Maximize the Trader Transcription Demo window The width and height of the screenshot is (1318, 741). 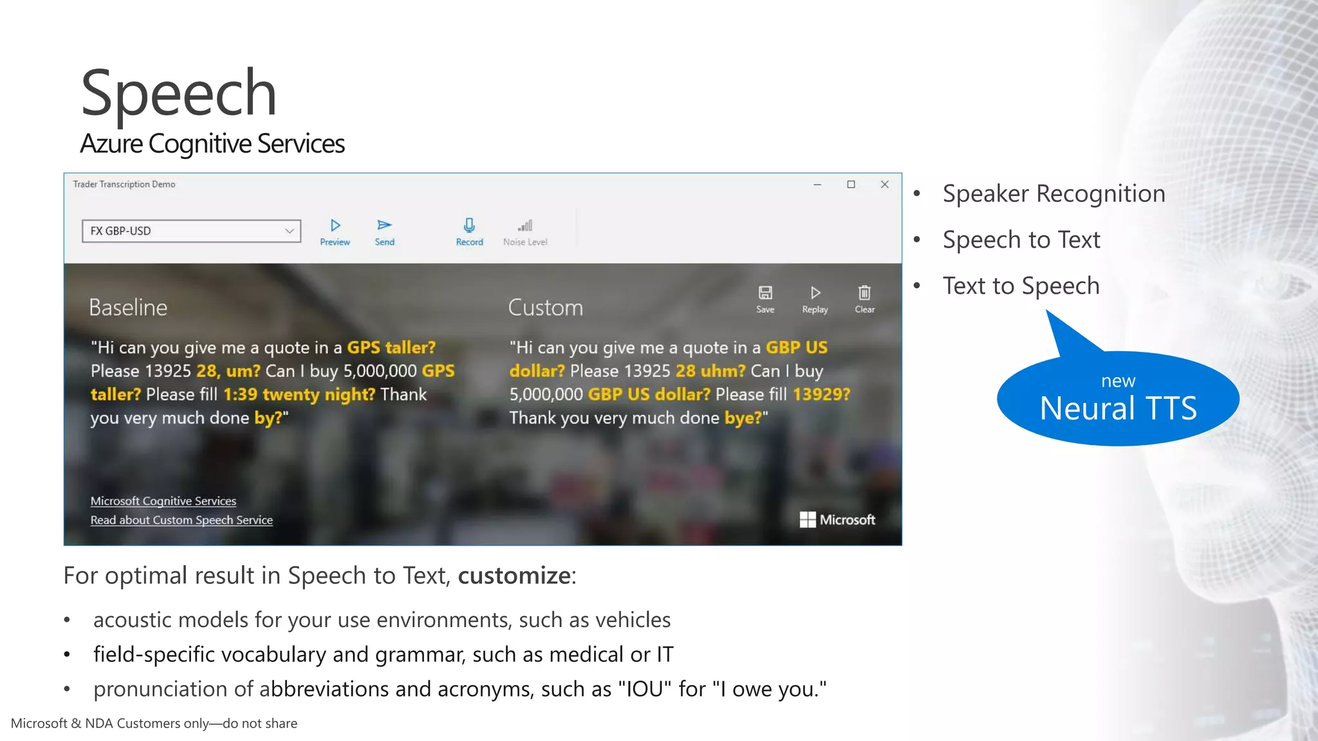click(851, 185)
